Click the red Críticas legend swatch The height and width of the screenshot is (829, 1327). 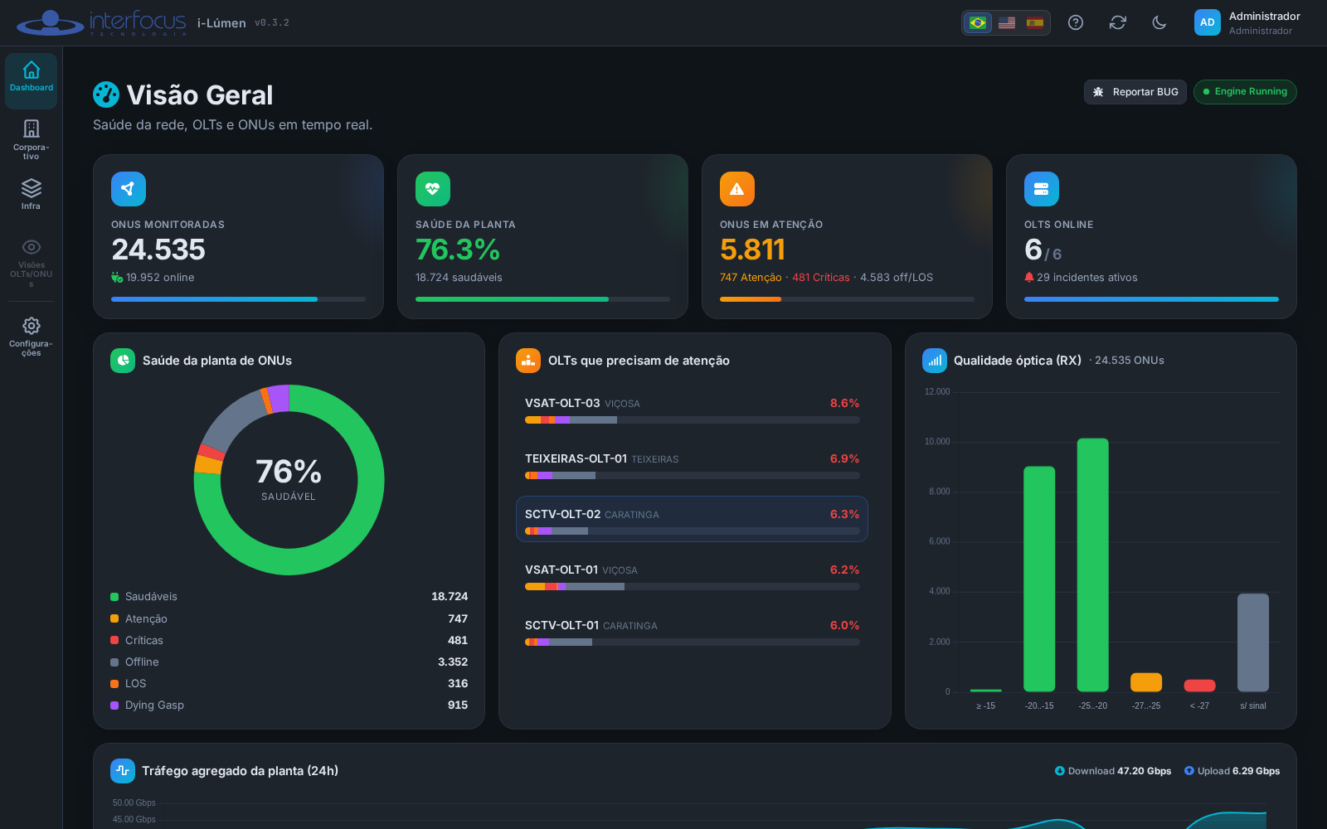click(x=114, y=640)
